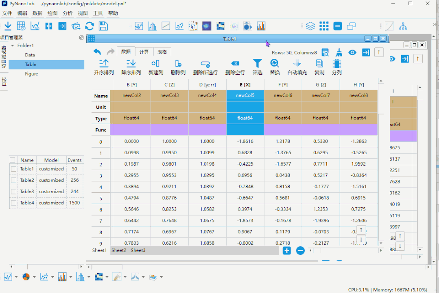Click column header F [Y]
Screen dimensions: 439x293
click(283, 85)
